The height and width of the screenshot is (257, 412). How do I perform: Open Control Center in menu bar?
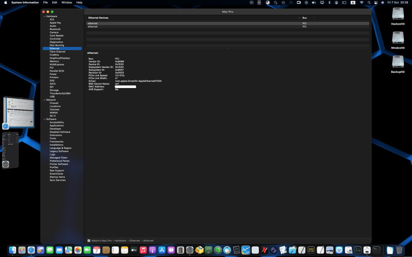tap(376, 2)
